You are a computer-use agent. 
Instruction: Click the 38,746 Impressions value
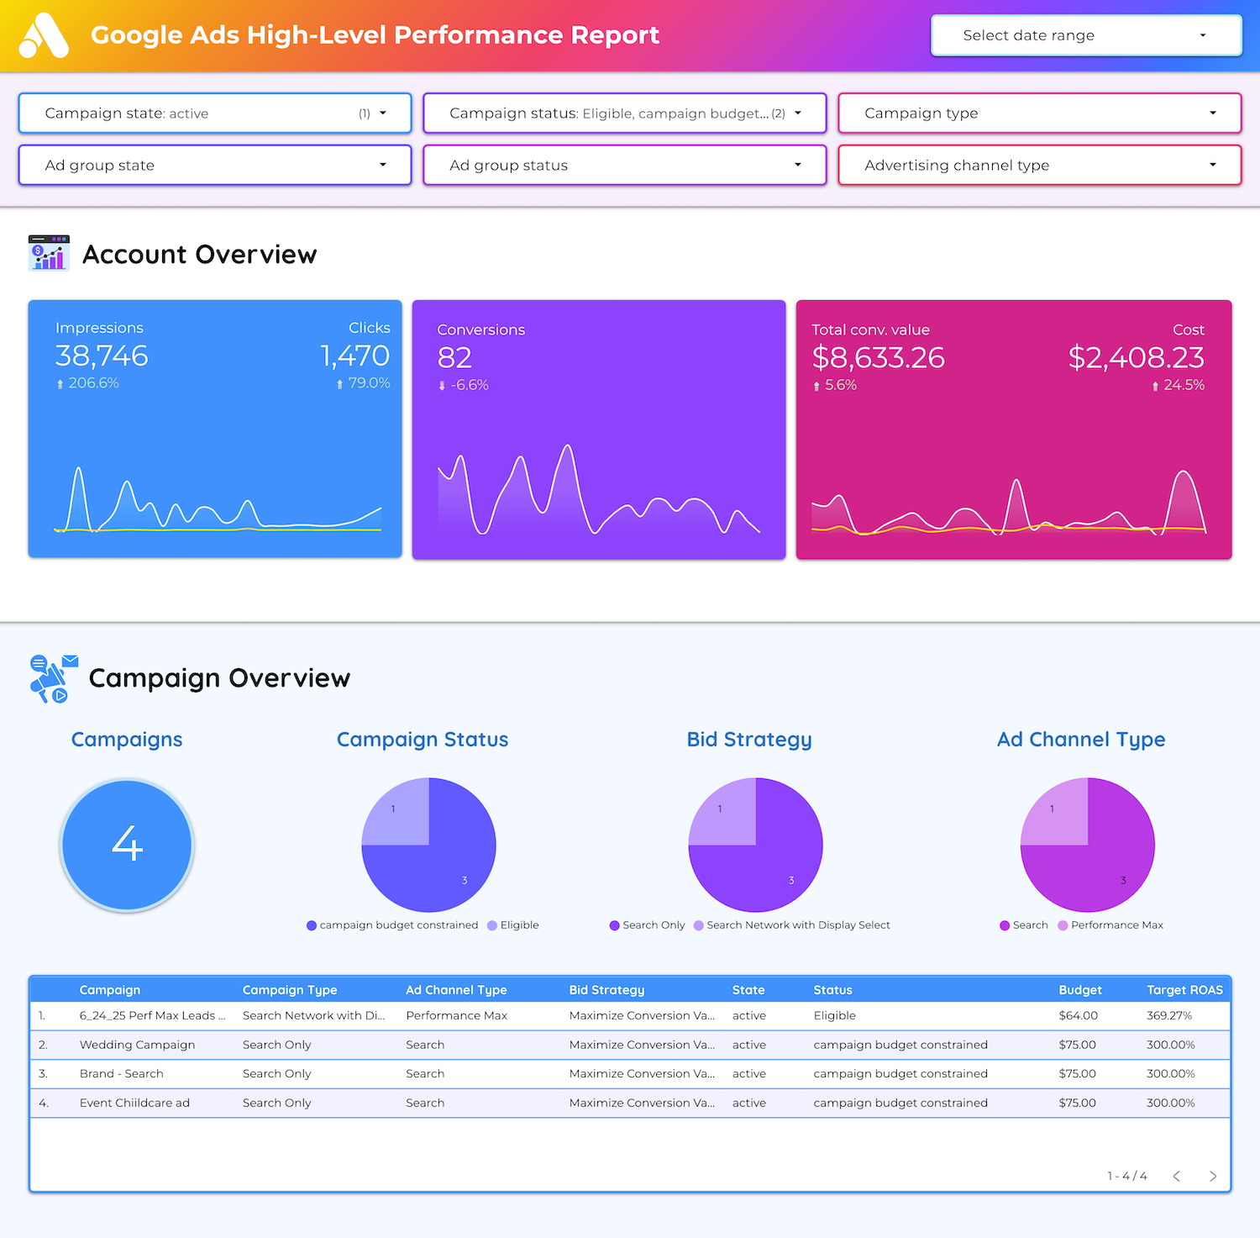click(102, 356)
